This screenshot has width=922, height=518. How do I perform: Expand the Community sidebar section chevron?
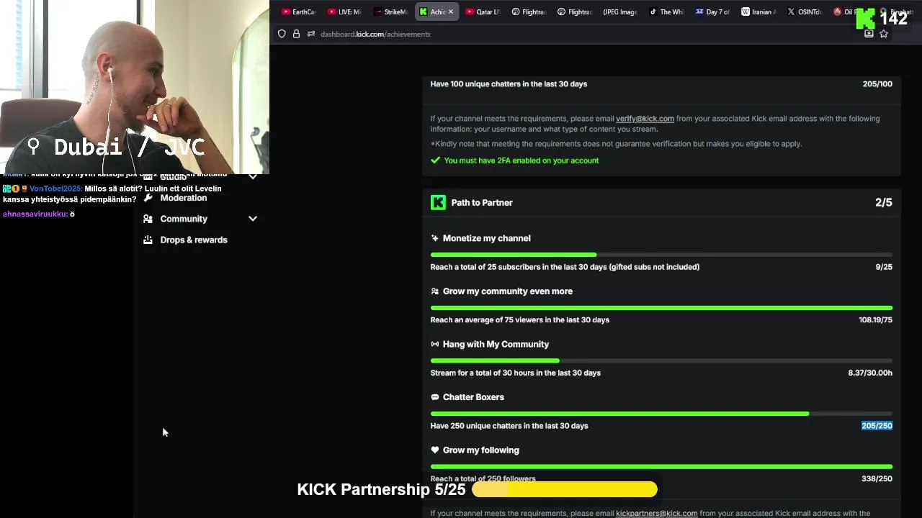click(x=253, y=219)
